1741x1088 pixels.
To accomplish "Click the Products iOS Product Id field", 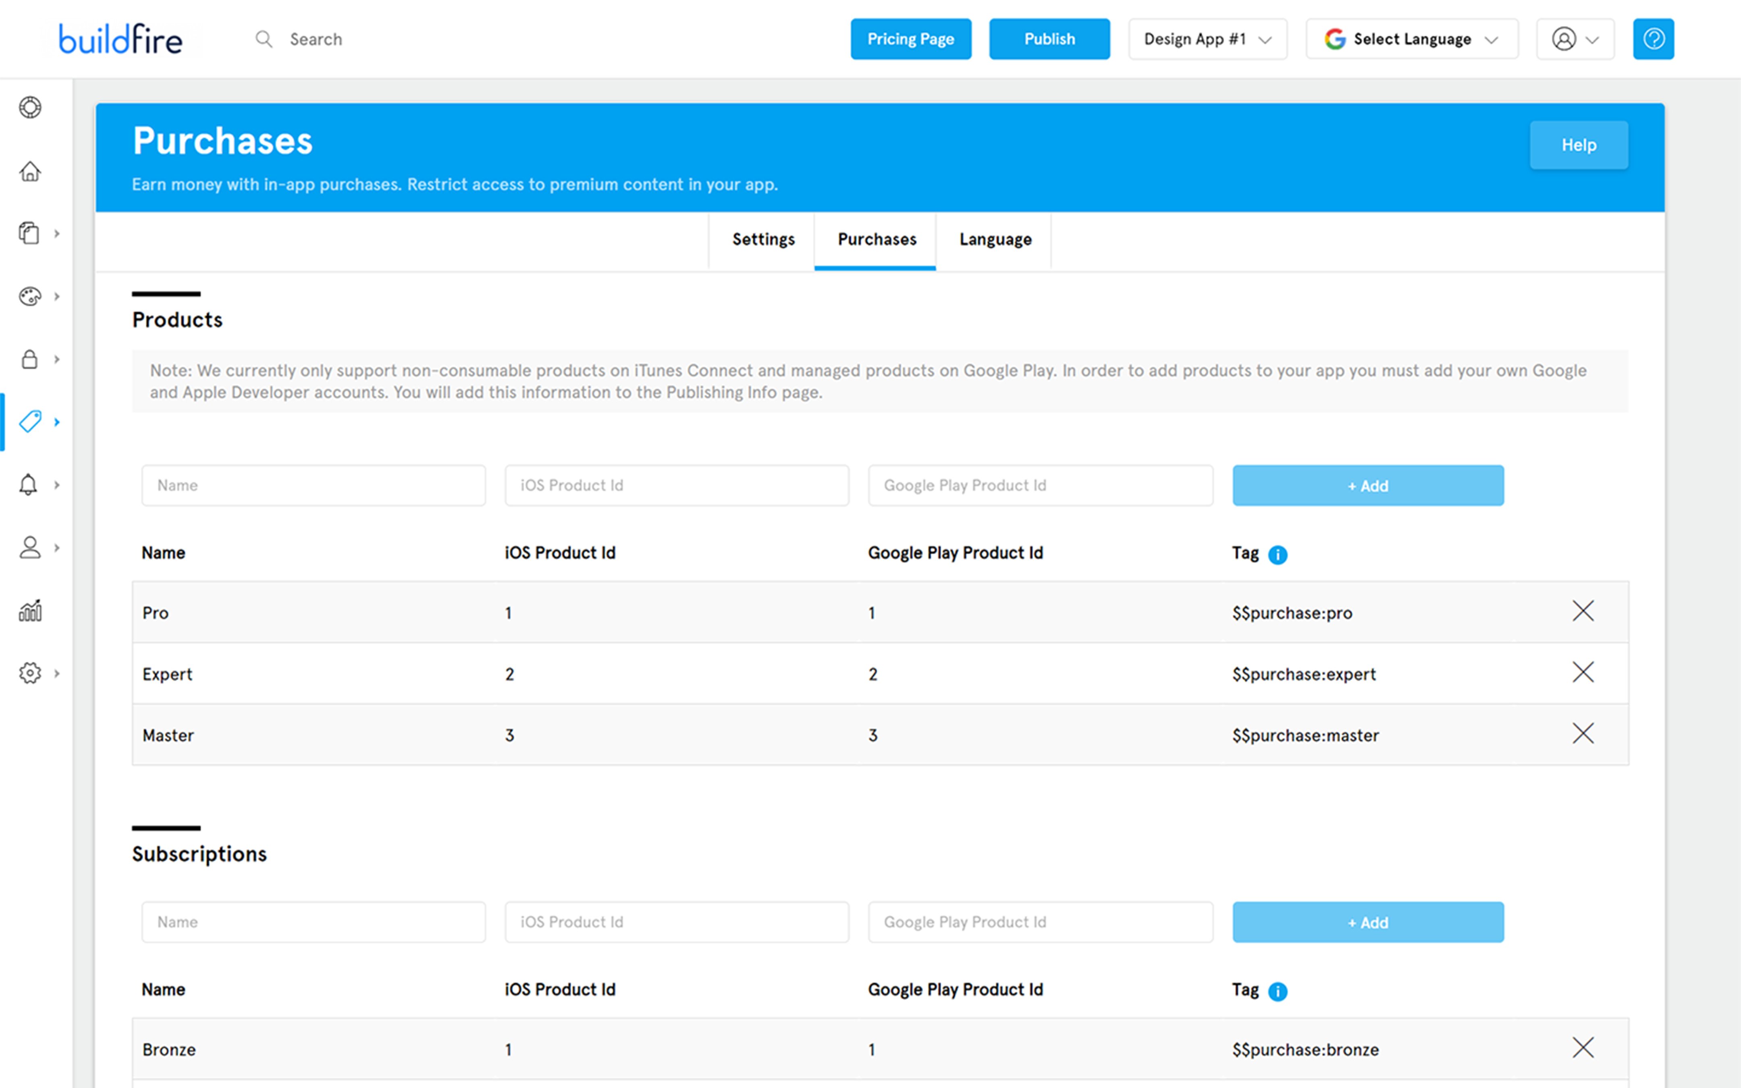I will (x=676, y=486).
